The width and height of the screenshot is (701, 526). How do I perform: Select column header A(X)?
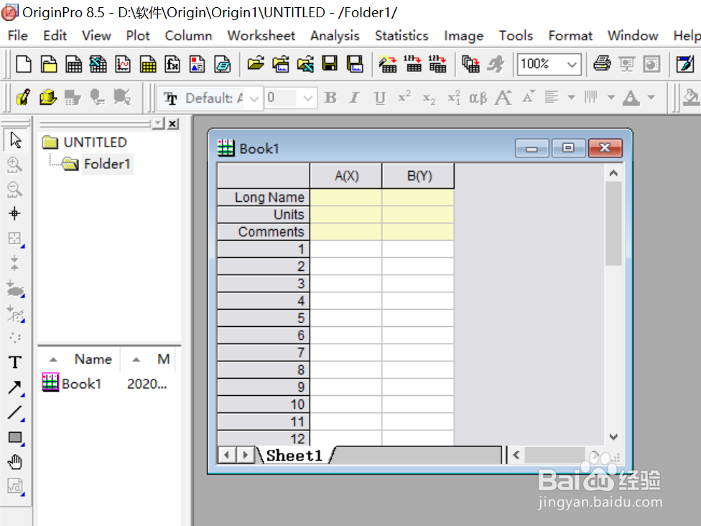346,176
